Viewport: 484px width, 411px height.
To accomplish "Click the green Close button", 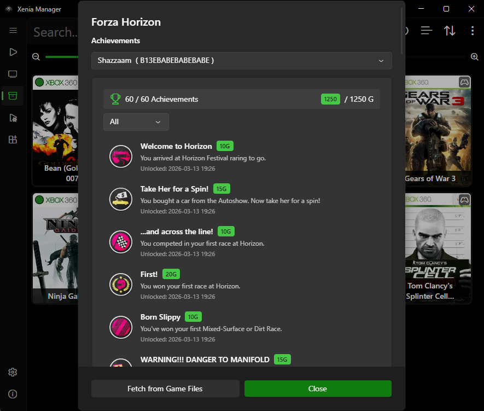I will pos(318,389).
